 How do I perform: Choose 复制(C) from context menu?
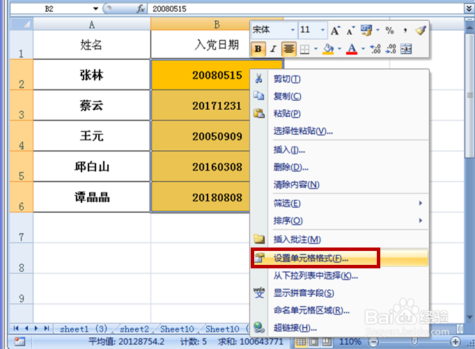[339, 97]
